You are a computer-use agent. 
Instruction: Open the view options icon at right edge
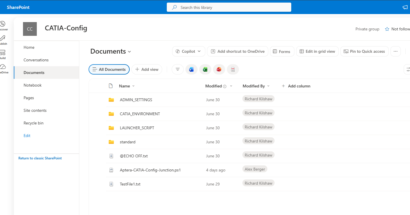coord(407,69)
